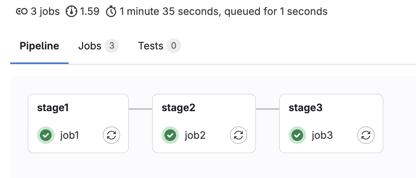416x178 pixels.
Task: Click the duration stopwatch icon
Action: [x=111, y=12]
